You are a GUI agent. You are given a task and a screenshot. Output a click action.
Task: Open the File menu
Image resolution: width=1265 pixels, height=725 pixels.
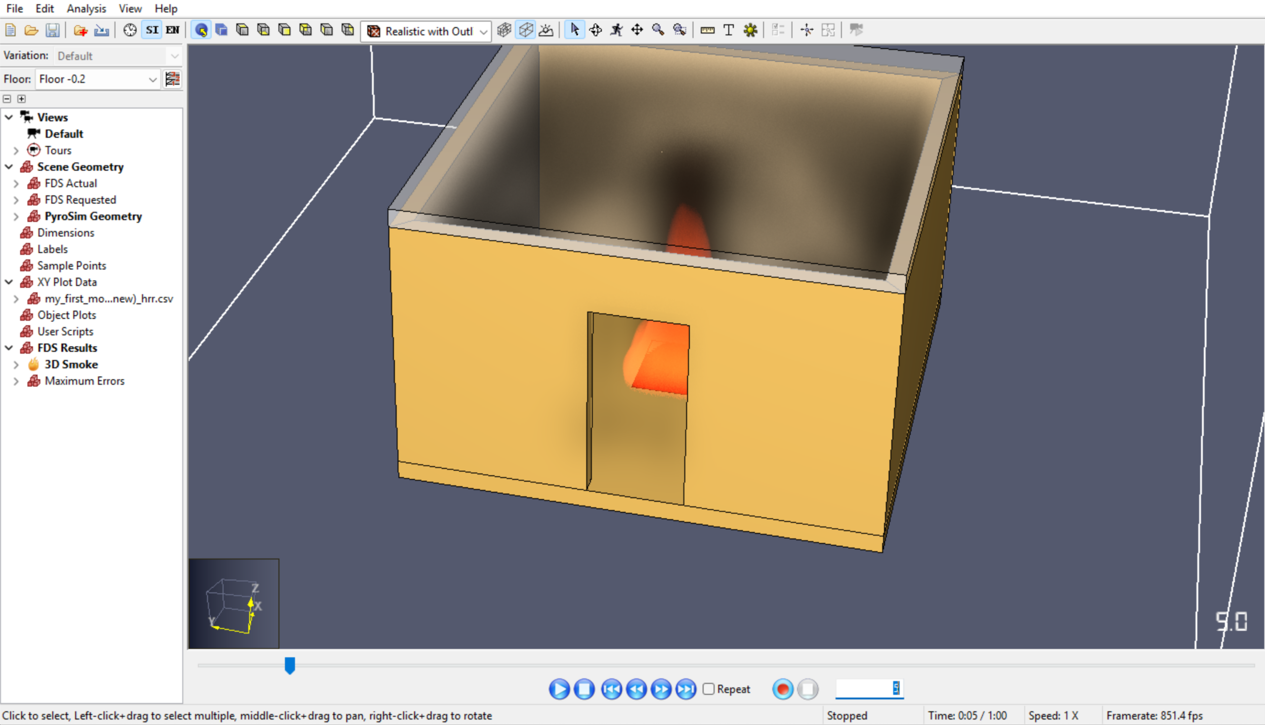pyautogui.click(x=14, y=8)
